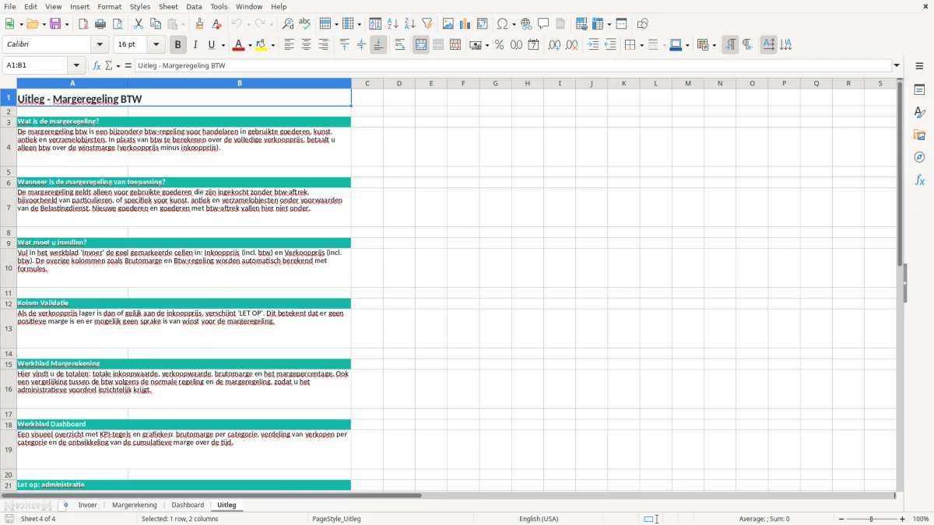This screenshot has width=934, height=525.
Task: Switch to the Invoer sheet tab
Action: (88, 505)
